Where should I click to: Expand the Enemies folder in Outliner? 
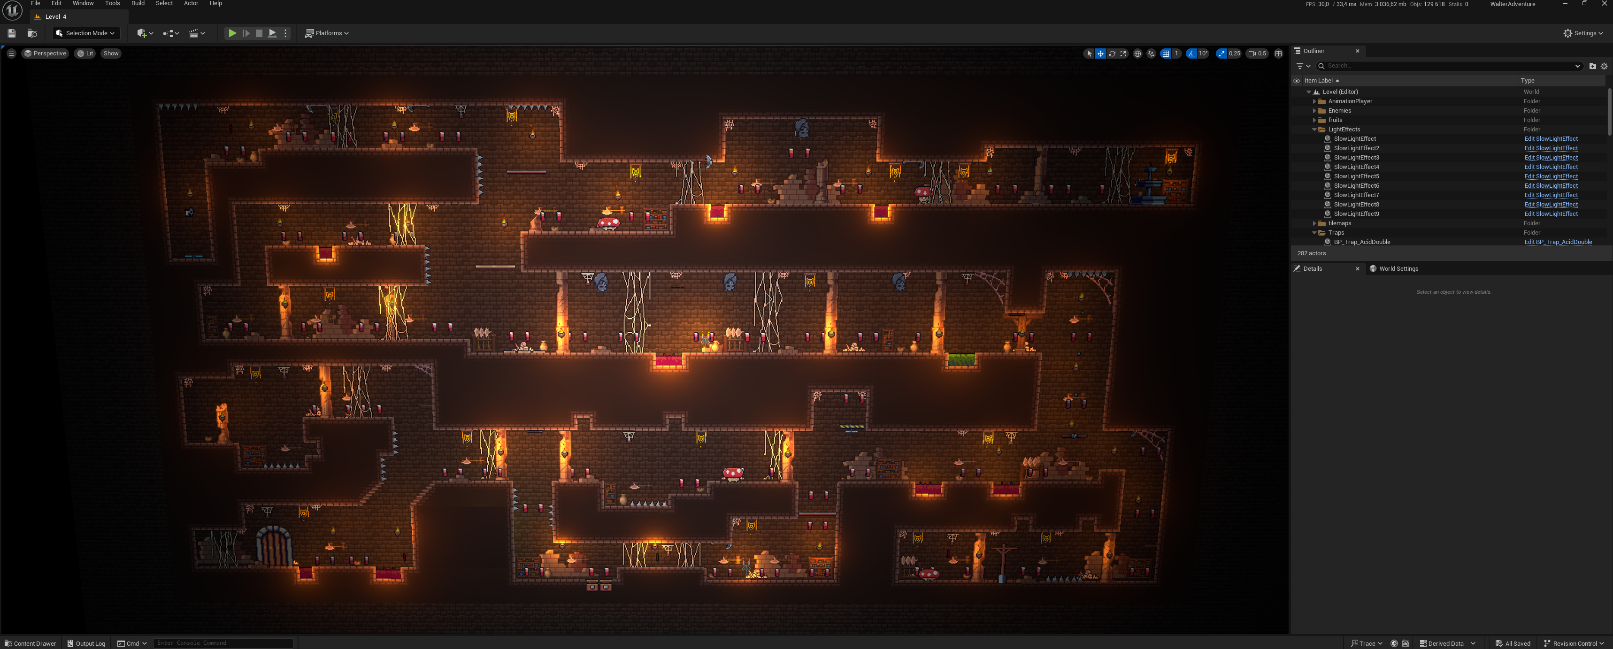tap(1314, 111)
